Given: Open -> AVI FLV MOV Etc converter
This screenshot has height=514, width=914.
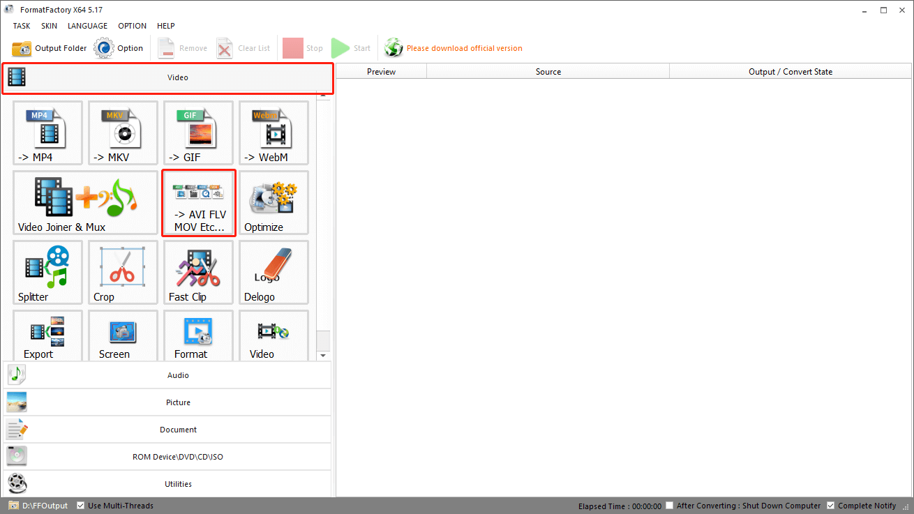Looking at the screenshot, I should click(x=199, y=203).
